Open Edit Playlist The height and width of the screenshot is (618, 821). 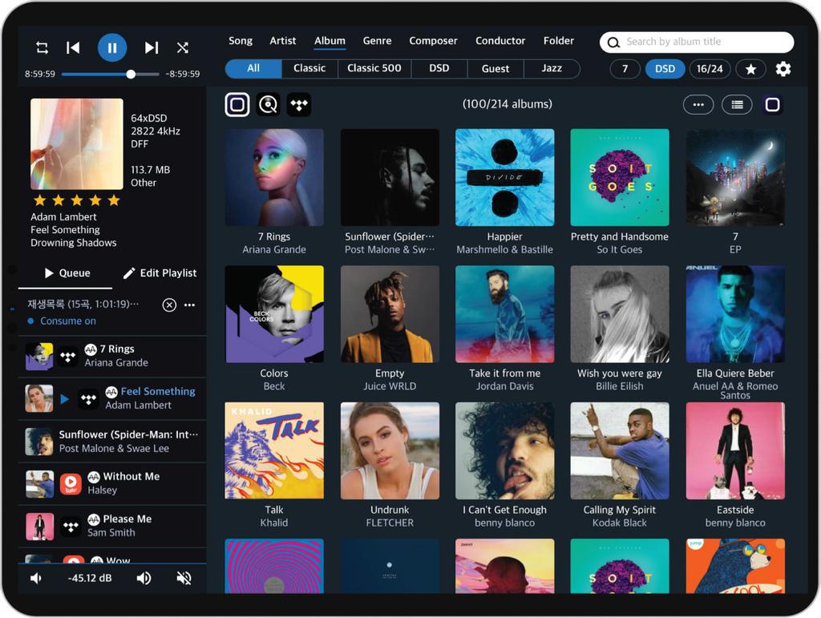[160, 273]
